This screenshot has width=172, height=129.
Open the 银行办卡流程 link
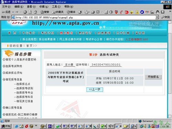(x=115, y=39)
